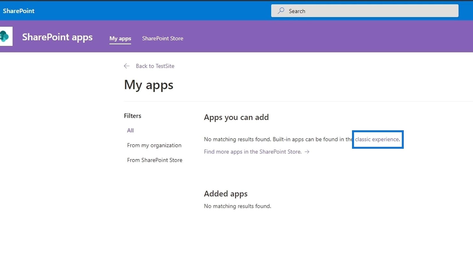473x266 pixels.
Task: Switch to the My apps tab
Action: [x=120, y=38]
